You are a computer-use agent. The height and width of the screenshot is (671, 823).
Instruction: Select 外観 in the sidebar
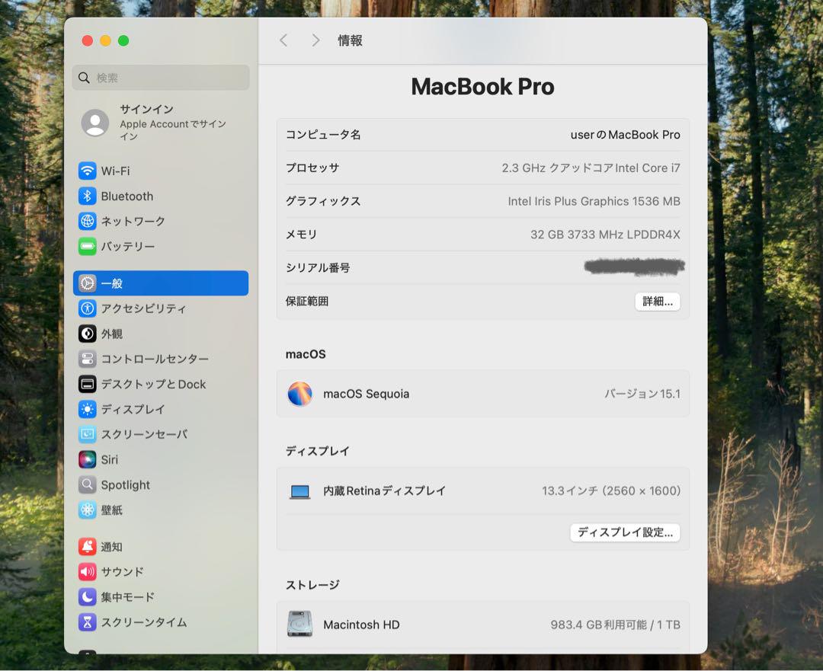161,334
